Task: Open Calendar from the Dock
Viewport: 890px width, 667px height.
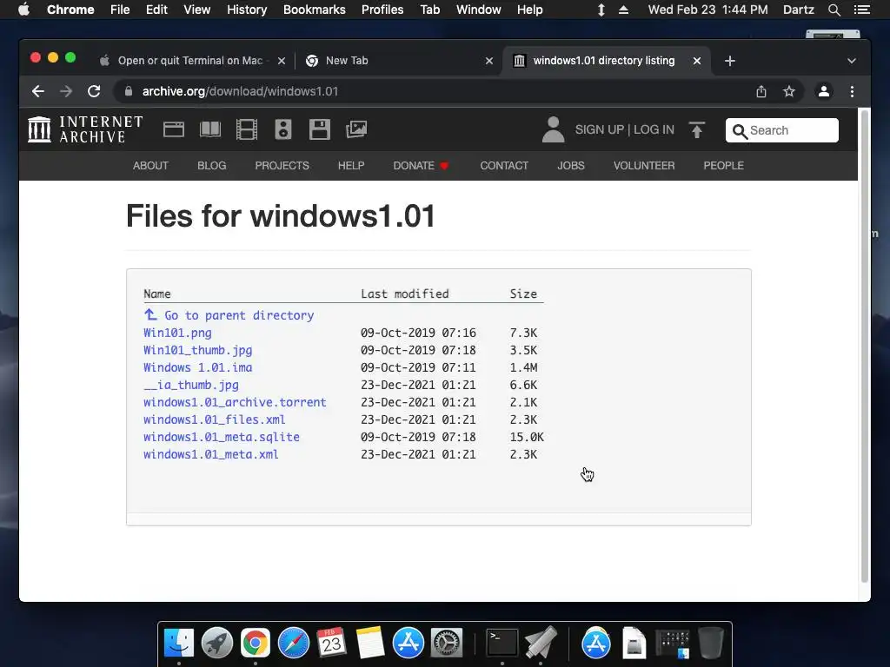Action: 331,644
